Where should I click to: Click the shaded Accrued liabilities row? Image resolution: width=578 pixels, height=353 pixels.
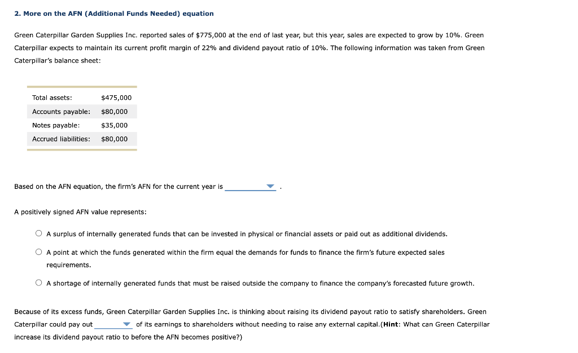click(82, 139)
